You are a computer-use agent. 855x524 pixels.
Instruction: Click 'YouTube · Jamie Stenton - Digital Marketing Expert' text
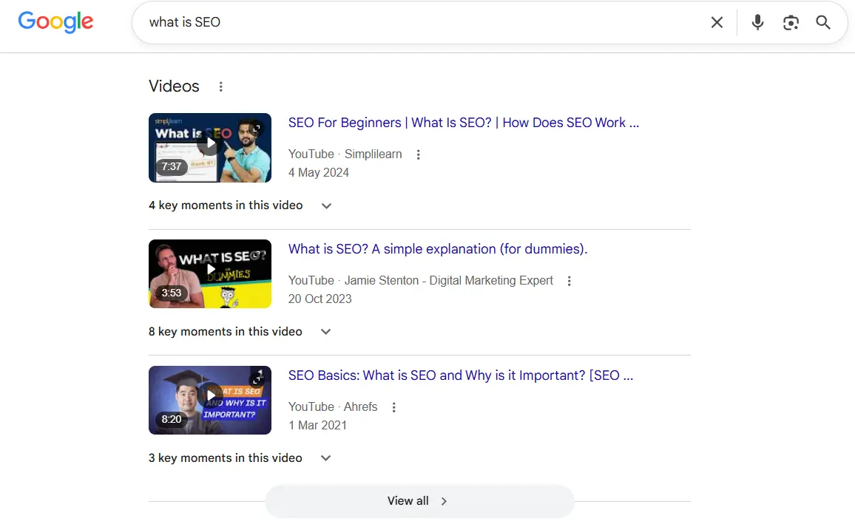click(420, 281)
